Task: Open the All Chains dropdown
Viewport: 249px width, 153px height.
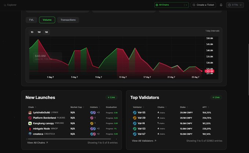Action: click(x=171, y=5)
